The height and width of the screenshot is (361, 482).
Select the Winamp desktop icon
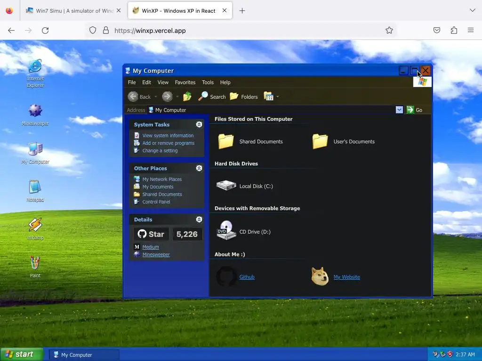click(x=35, y=229)
